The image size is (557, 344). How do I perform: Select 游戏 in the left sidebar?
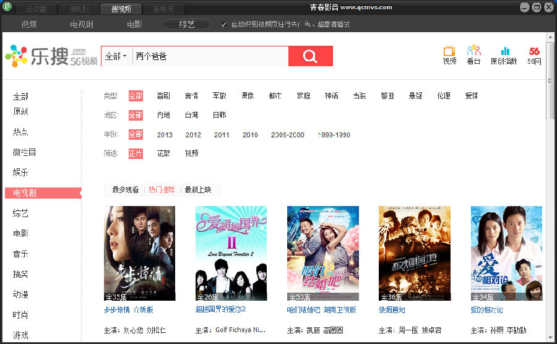(x=20, y=335)
